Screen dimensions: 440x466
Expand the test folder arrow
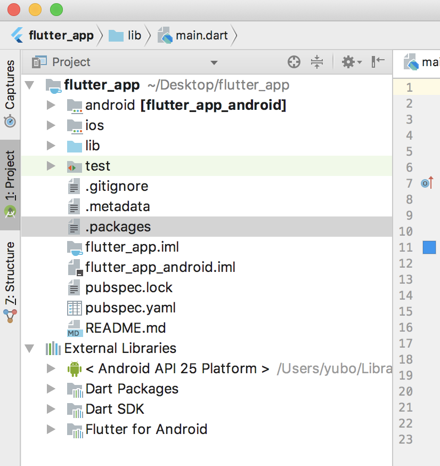click(51, 165)
